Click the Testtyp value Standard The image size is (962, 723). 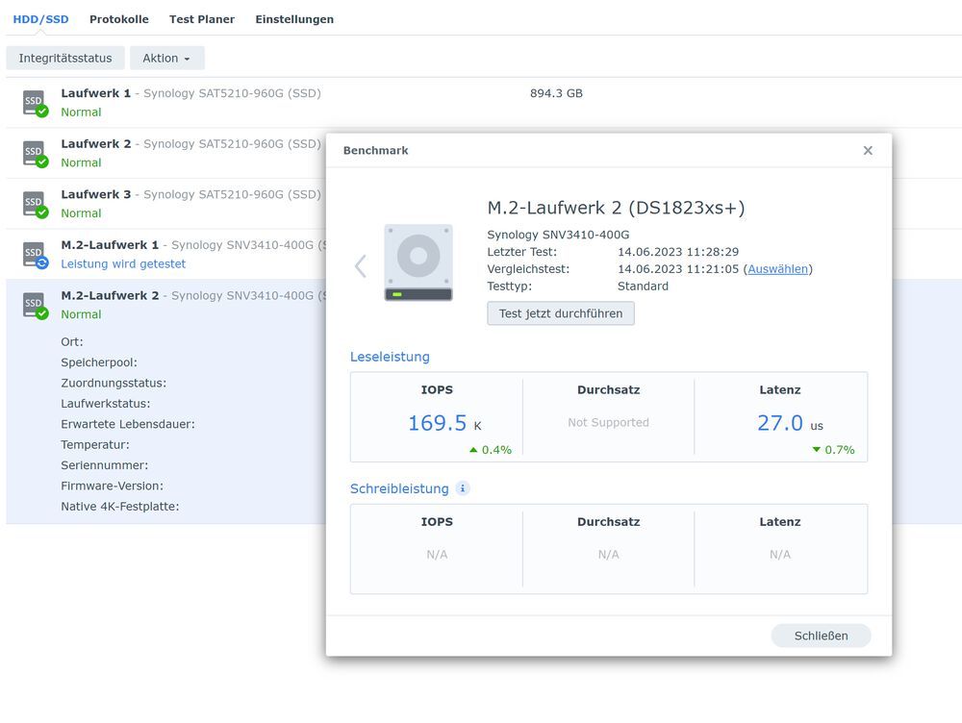coord(643,286)
